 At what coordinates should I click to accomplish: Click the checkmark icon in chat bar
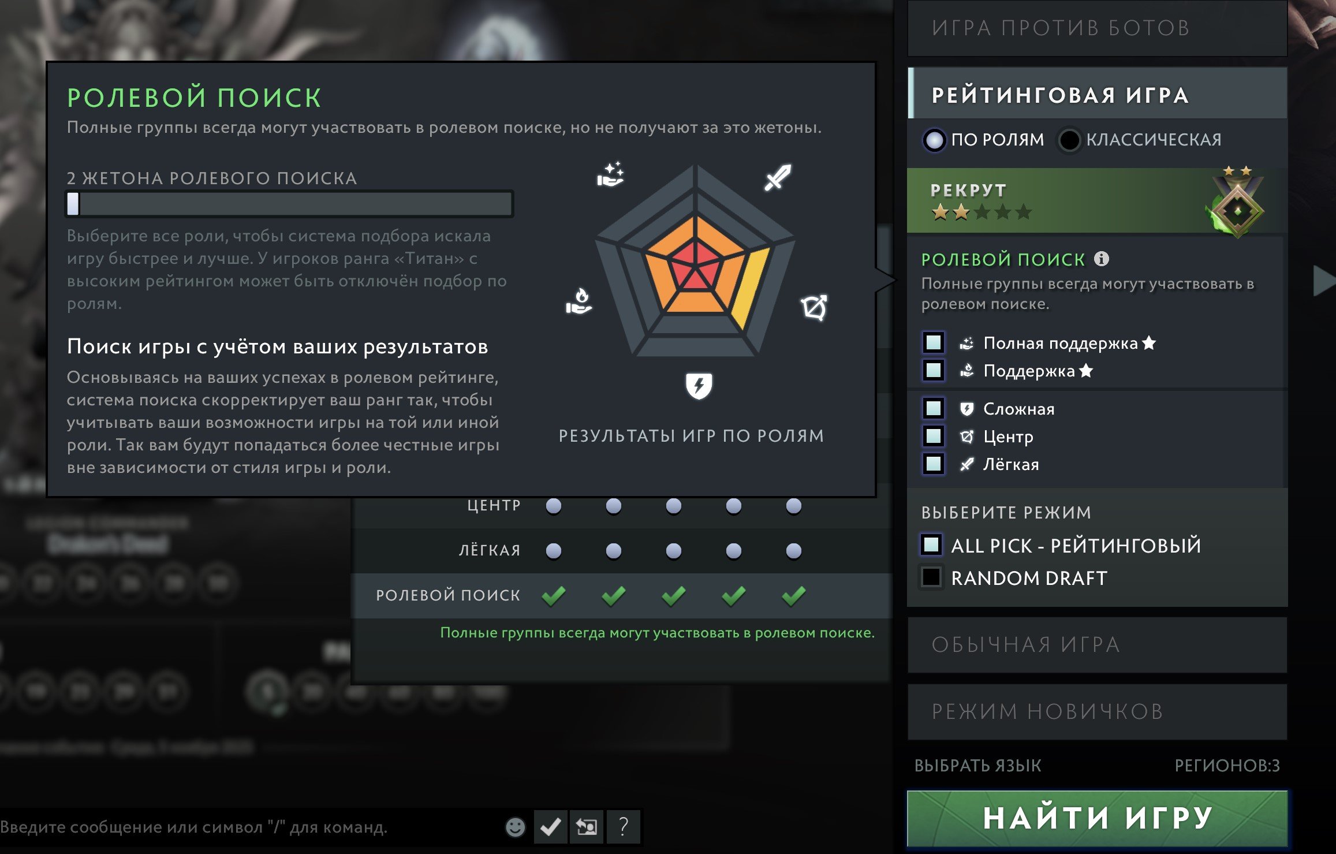point(550,827)
